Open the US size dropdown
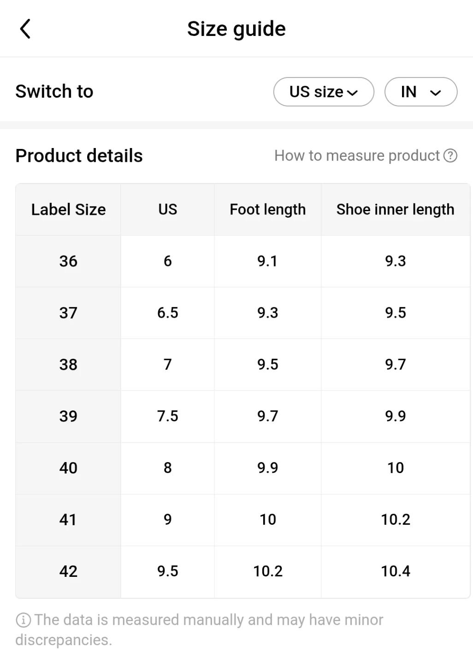 pyautogui.click(x=324, y=92)
